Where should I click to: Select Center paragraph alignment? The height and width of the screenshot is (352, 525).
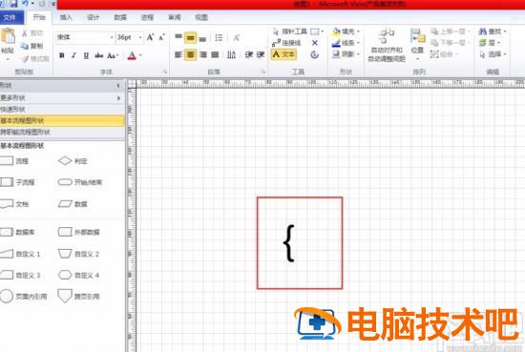pyautogui.click(x=190, y=54)
